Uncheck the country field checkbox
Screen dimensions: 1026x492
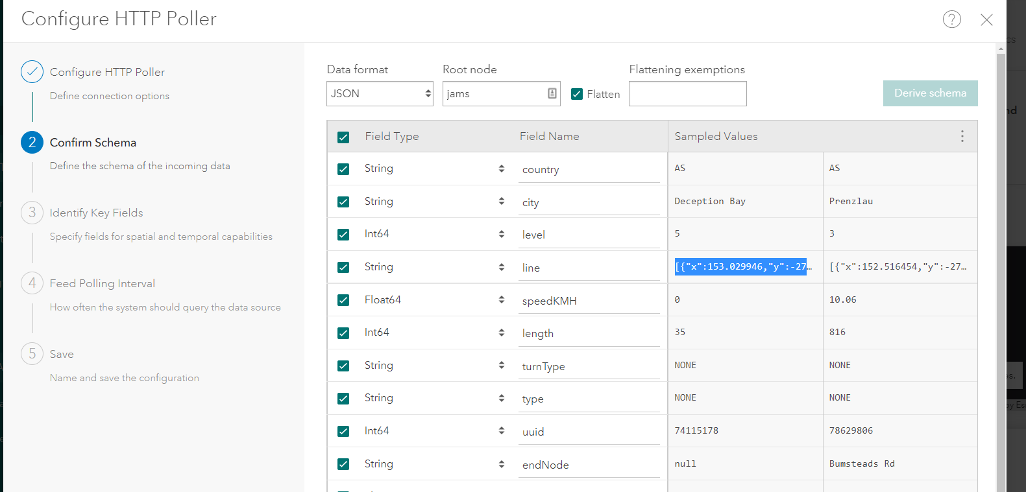(343, 169)
